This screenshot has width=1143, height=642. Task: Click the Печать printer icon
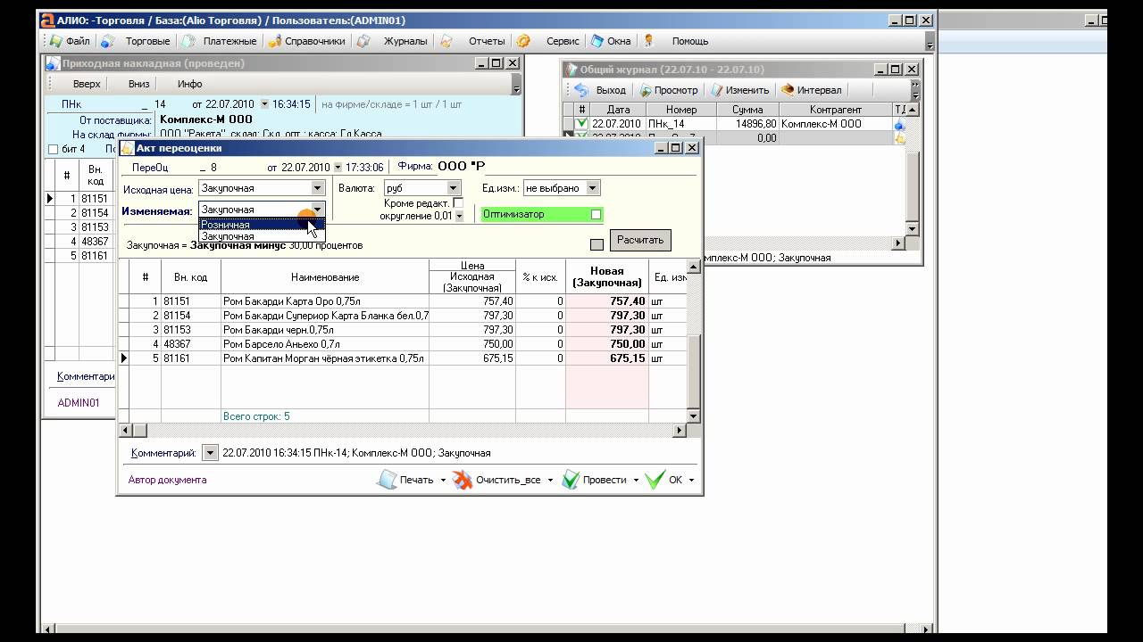(x=387, y=480)
